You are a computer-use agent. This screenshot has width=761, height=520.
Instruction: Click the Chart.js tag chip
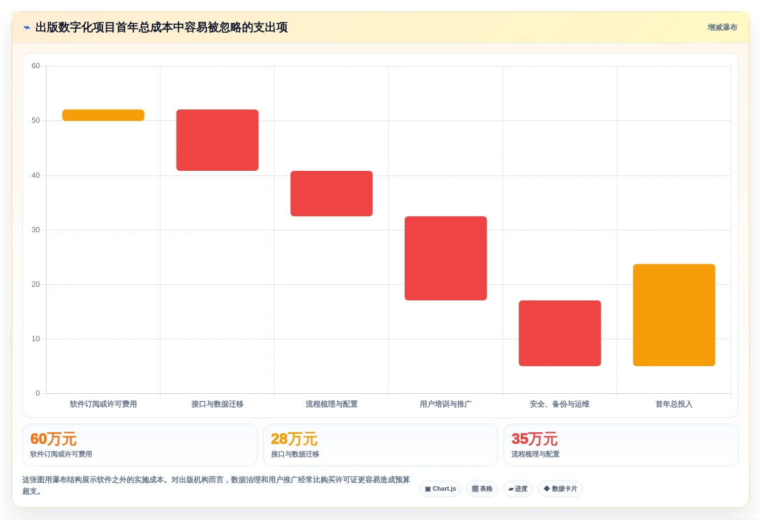(440, 488)
